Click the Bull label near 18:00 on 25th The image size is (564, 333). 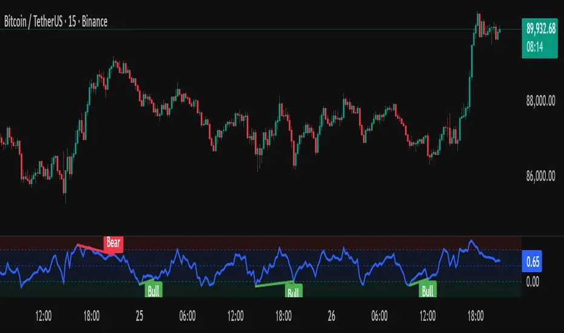(293, 292)
